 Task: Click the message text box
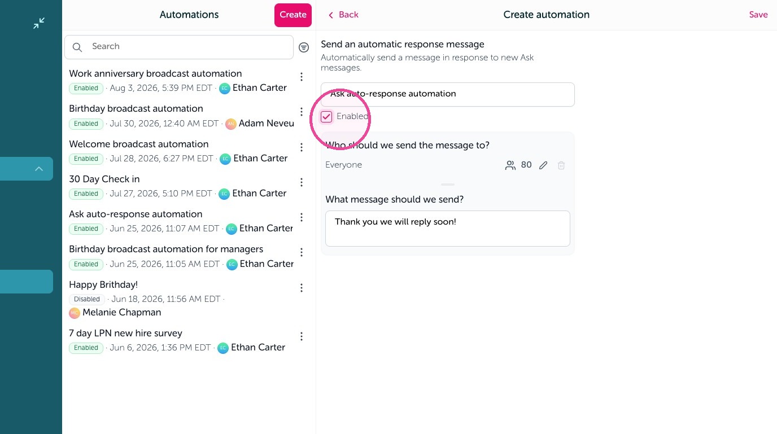448,229
